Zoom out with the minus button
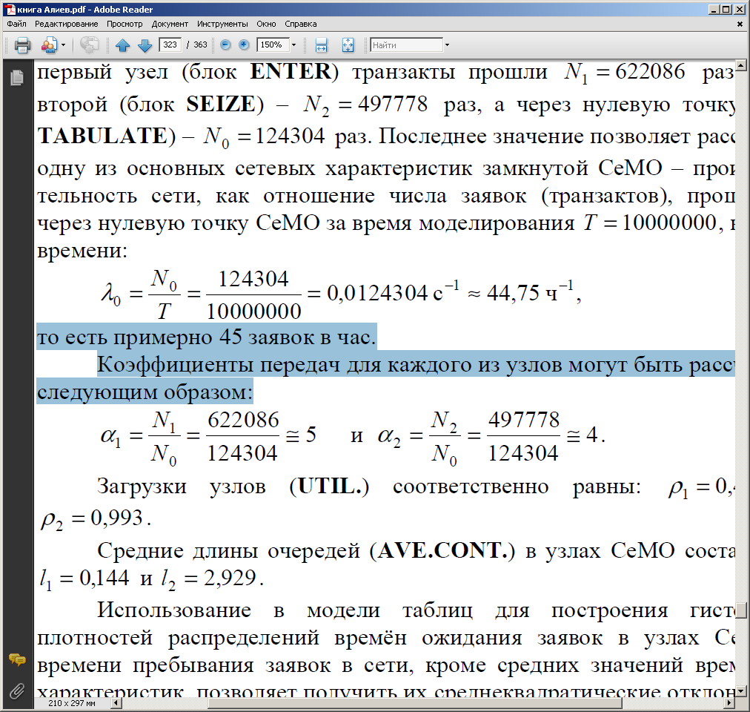Screen dimensions: 750x712 [225, 44]
